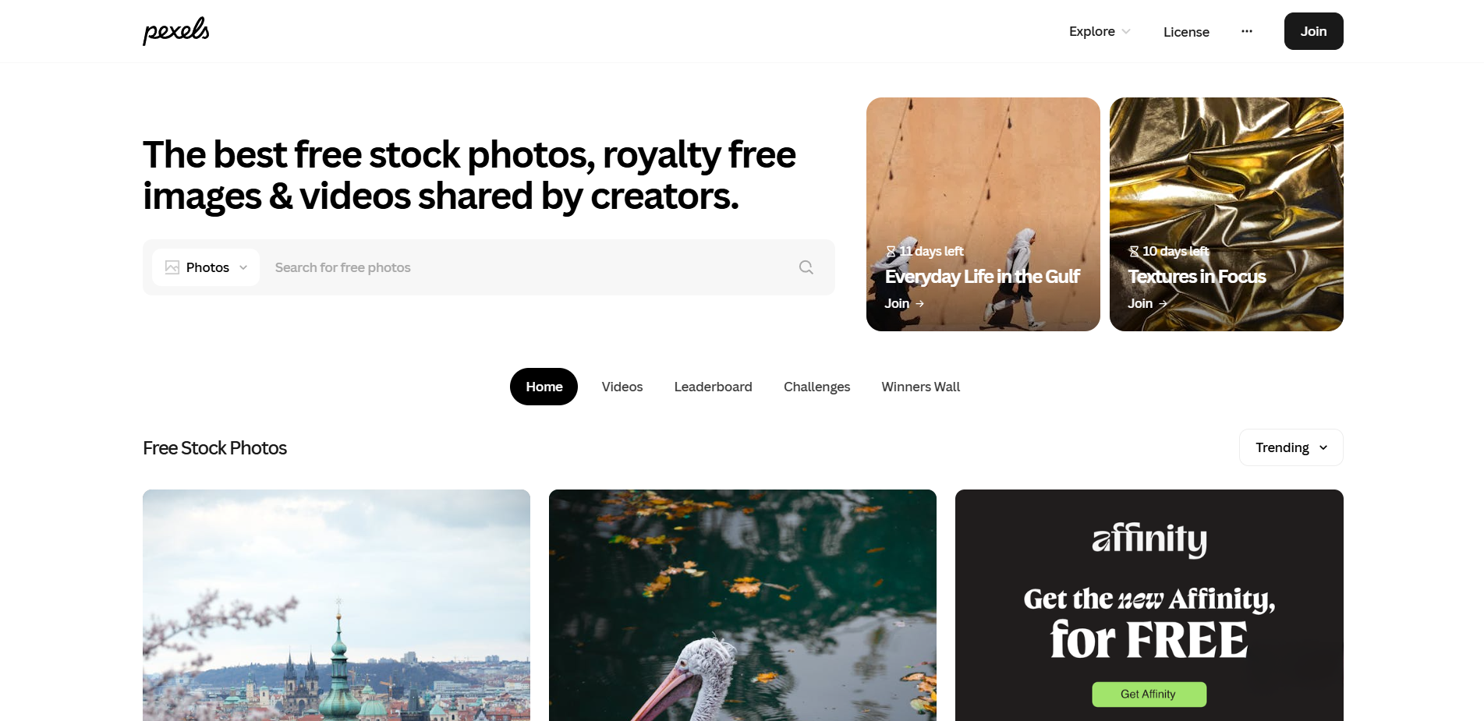Open the Trending sort dropdown

click(1291, 447)
